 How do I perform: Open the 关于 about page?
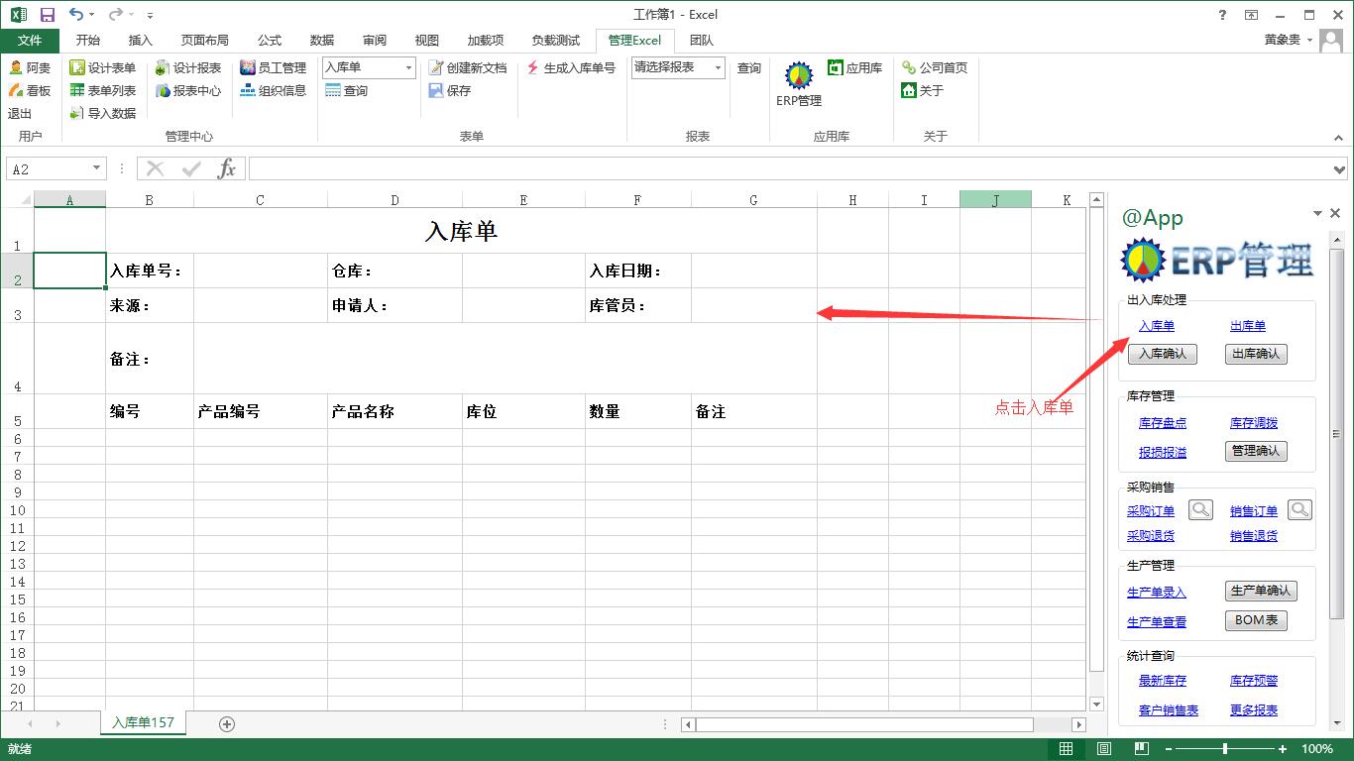(x=923, y=90)
